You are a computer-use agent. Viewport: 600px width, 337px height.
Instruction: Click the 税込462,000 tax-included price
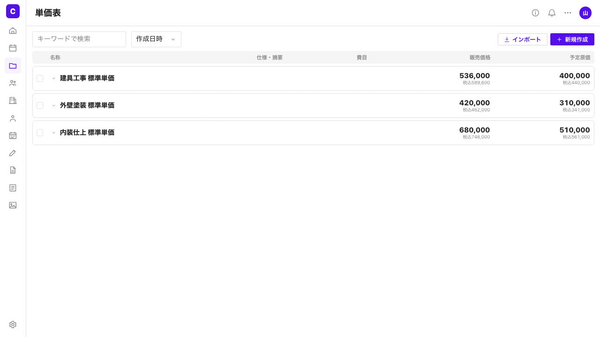tap(476, 110)
